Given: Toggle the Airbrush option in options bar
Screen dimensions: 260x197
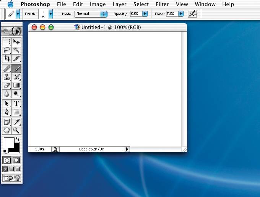Looking at the screenshot, I should [192, 13].
